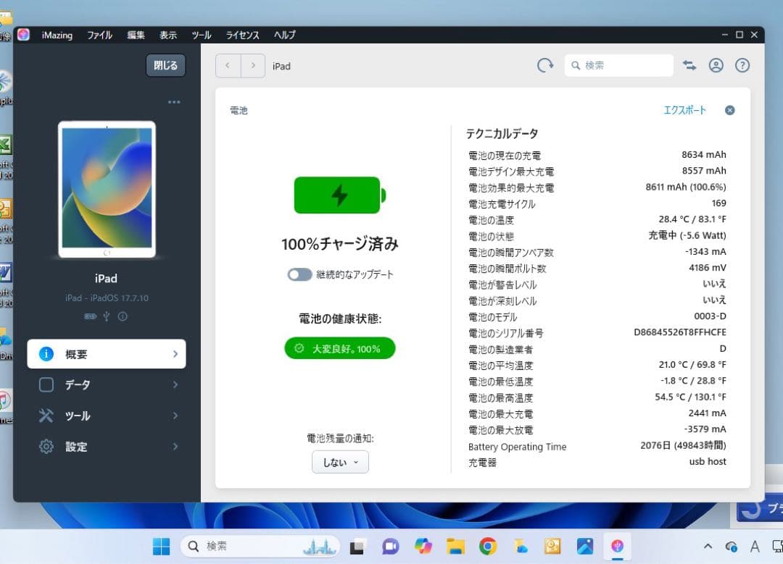The height and width of the screenshot is (564, 783).
Task: Click the three dots options icon
Action: click(x=174, y=102)
